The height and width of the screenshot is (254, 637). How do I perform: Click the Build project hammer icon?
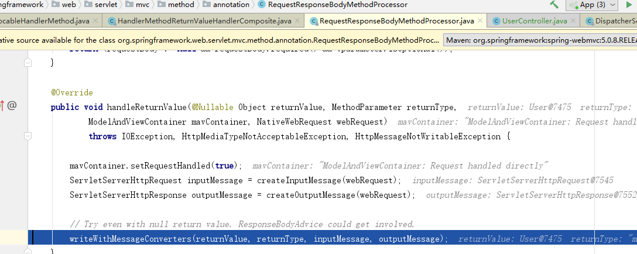point(554,5)
